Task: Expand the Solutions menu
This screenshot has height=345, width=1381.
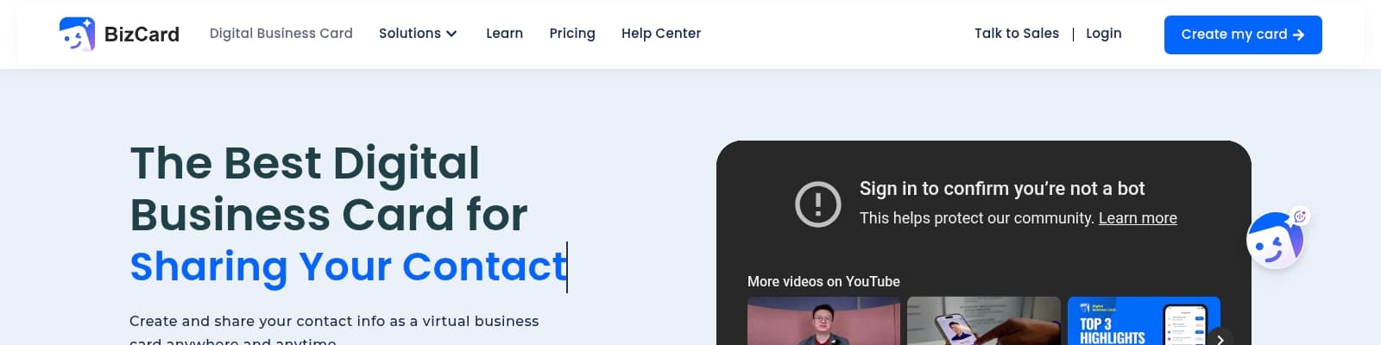Action: [410, 34]
